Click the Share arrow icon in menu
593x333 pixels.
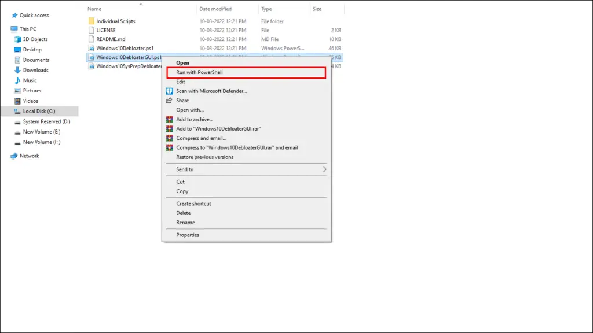click(169, 101)
